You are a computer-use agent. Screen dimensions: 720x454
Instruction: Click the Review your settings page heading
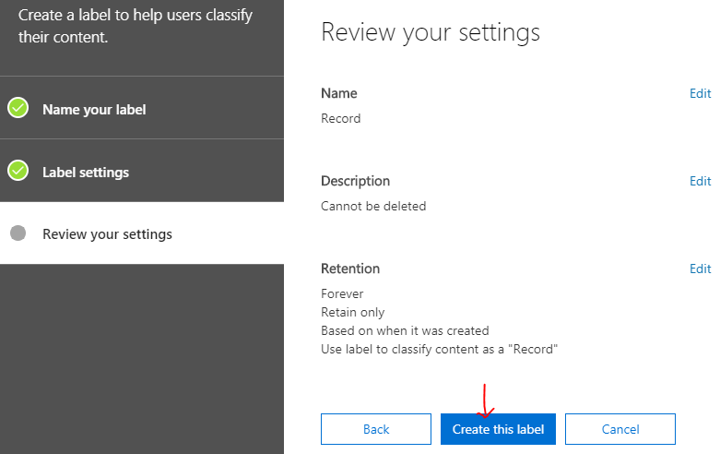pos(431,33)
